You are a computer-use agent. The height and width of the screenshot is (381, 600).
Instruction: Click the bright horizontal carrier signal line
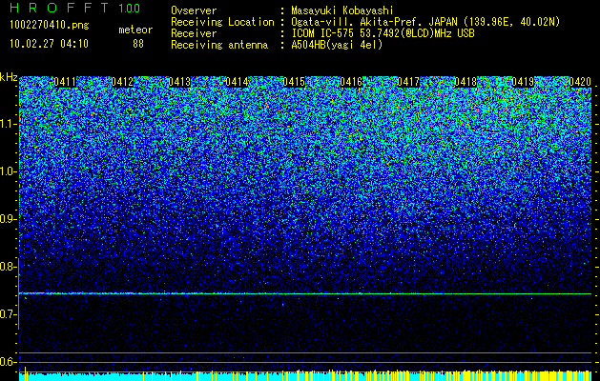[305, 293]
